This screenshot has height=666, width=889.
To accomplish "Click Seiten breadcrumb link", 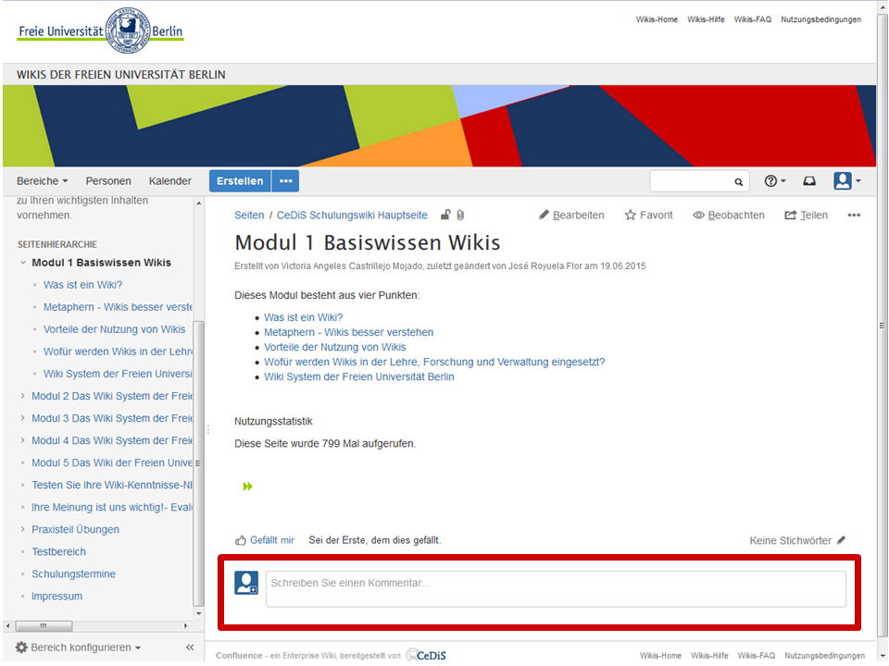I will (x=249, y=216).
